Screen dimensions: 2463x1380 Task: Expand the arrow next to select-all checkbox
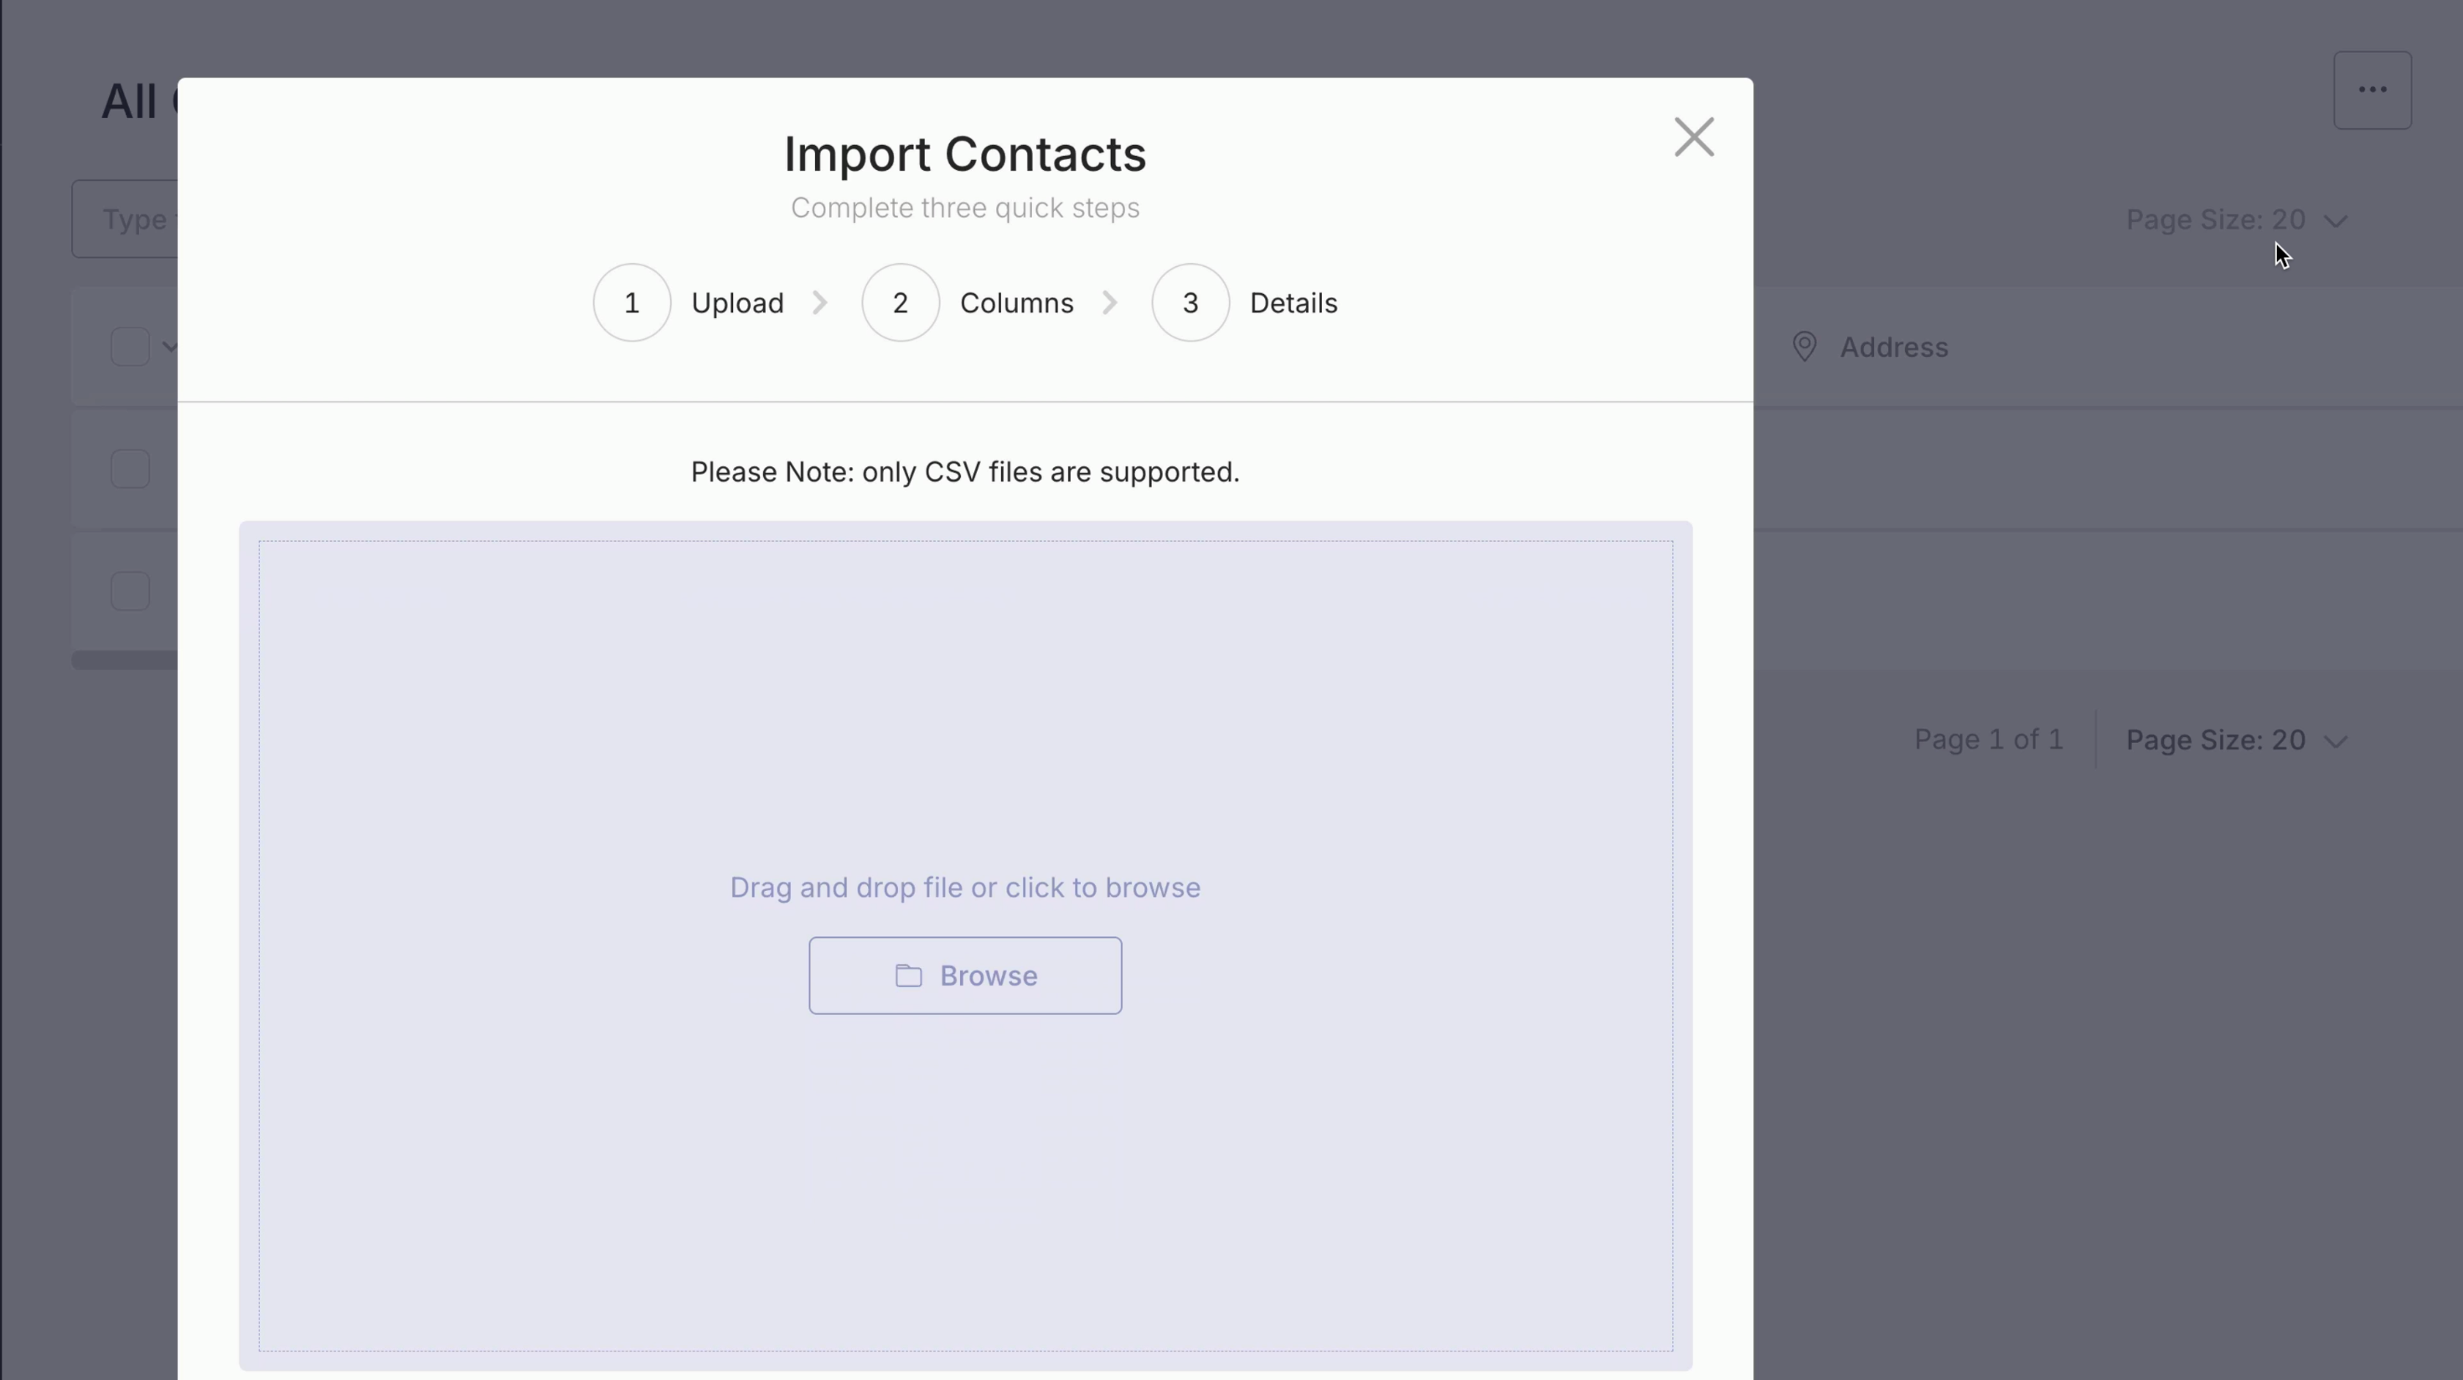point(169,347)
